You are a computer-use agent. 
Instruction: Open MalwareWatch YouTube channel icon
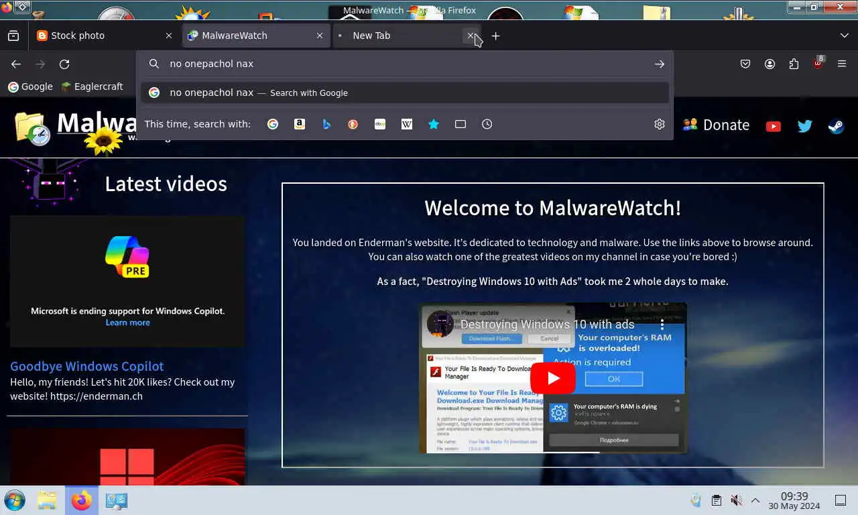point(774,126)
